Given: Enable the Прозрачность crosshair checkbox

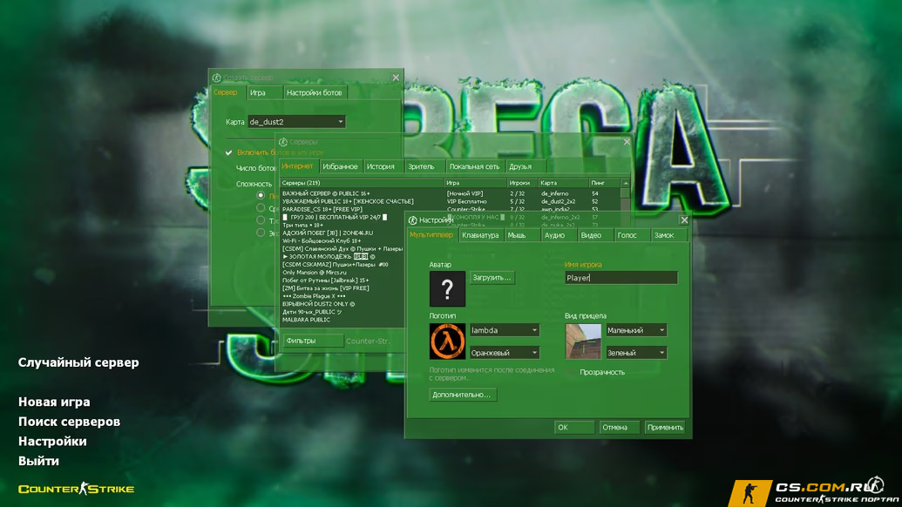Looking at the screenshot, I should [x=570, y=372].
